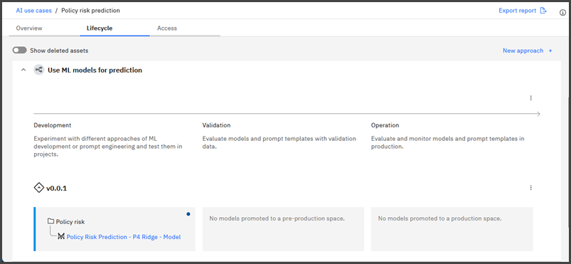Open the overflow menu above the lifecycle arrow
This screenshot has height=264, width=571.
530,97
